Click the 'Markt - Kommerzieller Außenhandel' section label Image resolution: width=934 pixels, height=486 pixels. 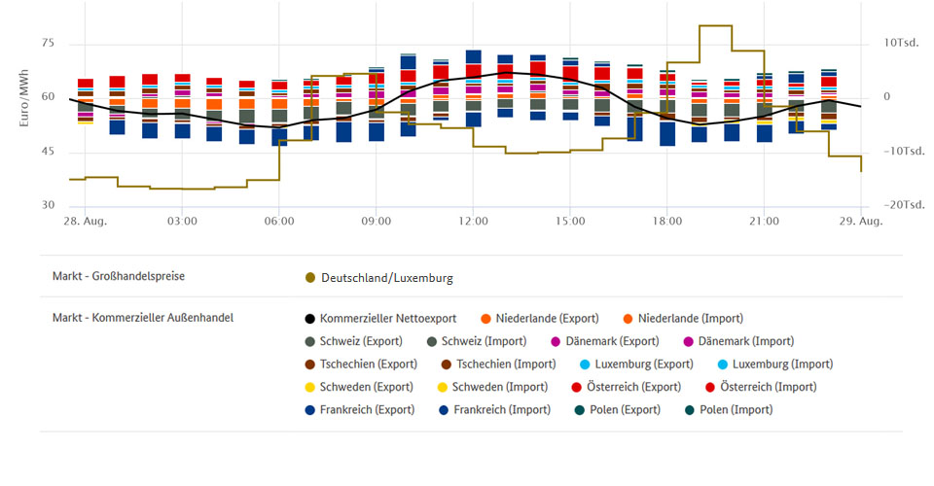(x=143, y=318)
